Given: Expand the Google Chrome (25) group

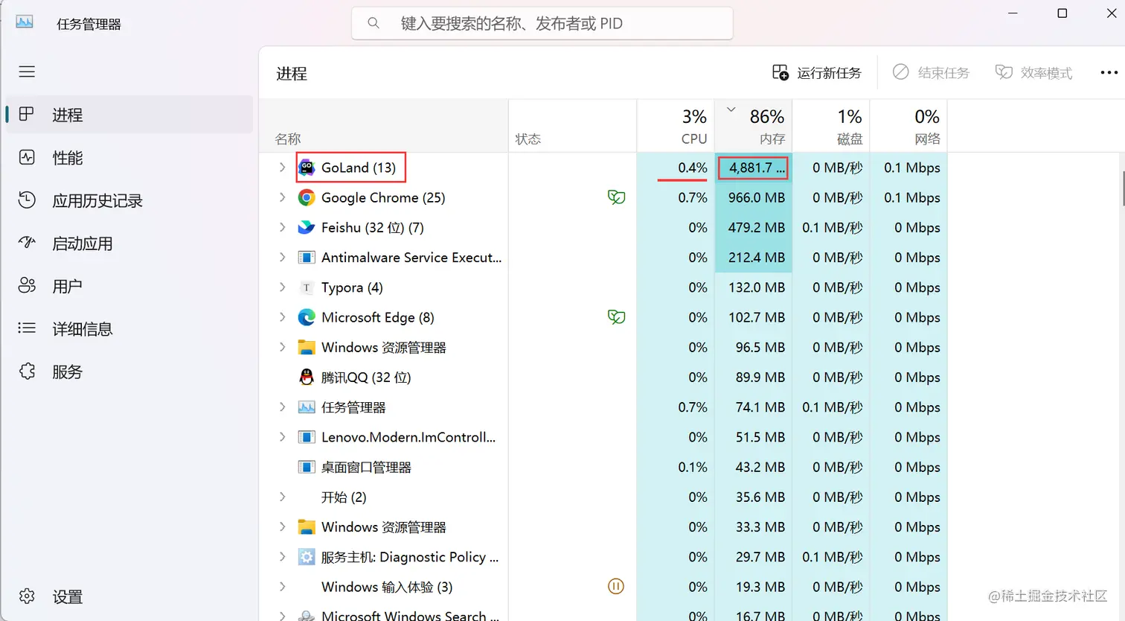Looking at the screenshot, I should point(282,197).
